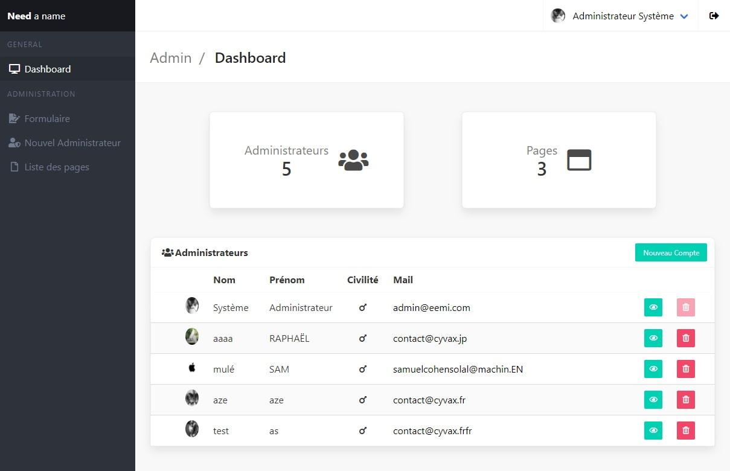Click the Nouveau Compte button
This screenshot has height=471, width=730.
(x=671, y=253)
